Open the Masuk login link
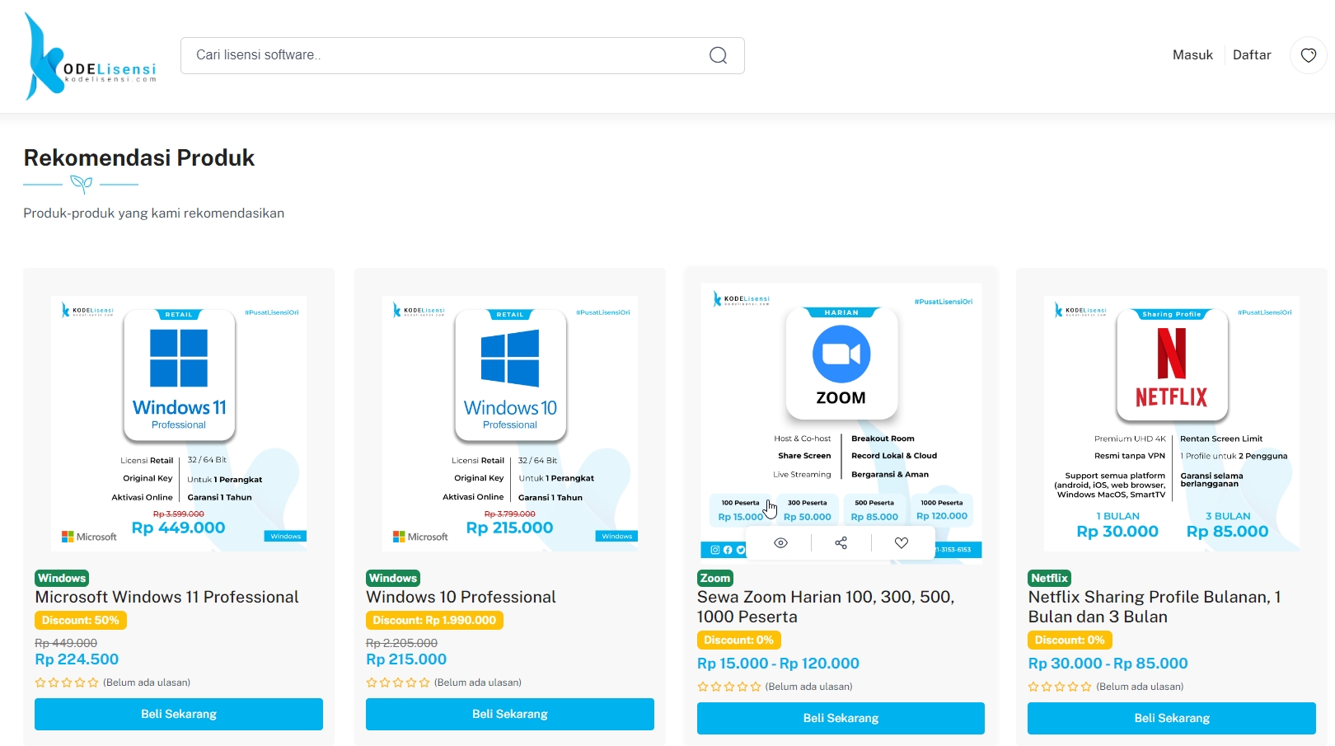The width and height of the screenshot is (1335, 746). [x=1192, y=55]
